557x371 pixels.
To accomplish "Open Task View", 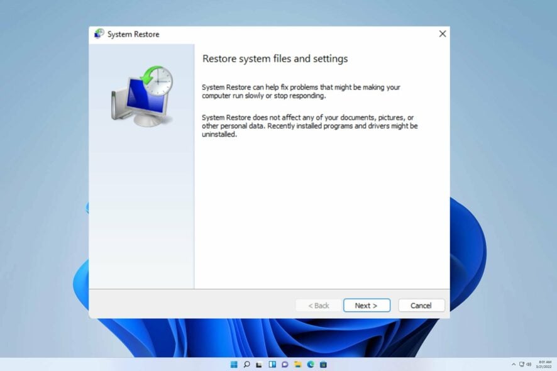I will [259, 364].
